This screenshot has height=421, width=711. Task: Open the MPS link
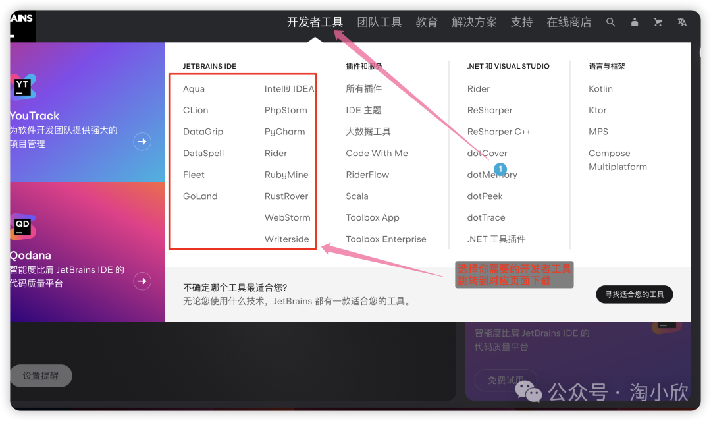[598, 132]
